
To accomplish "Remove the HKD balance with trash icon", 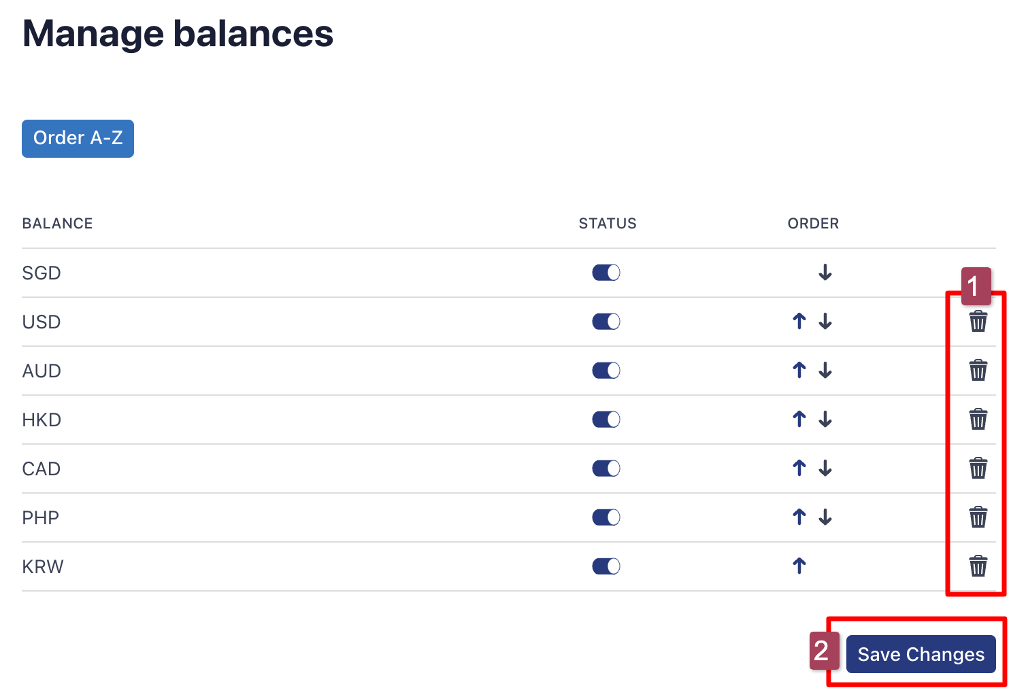I will point(978,420).
